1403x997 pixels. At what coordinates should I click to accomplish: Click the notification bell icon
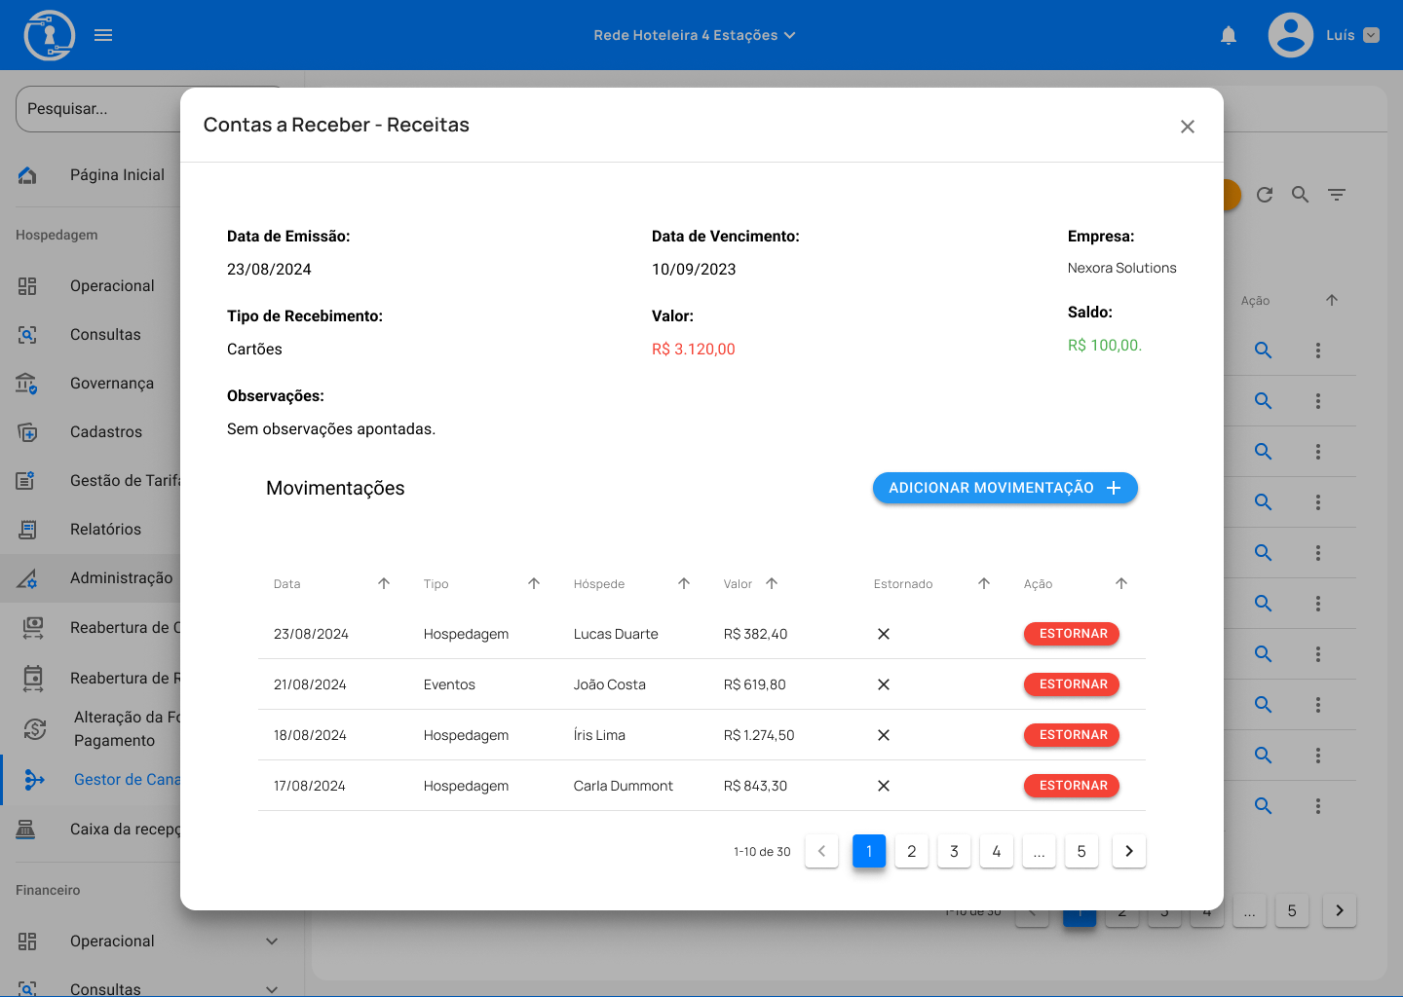1229,35
